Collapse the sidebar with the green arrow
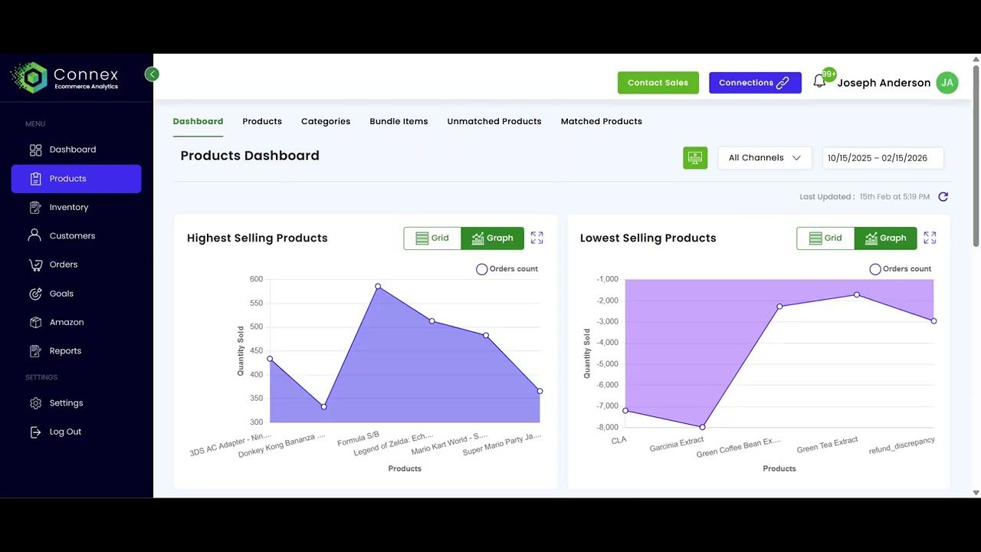 [152, 74]
